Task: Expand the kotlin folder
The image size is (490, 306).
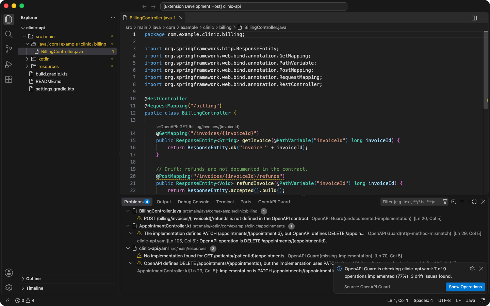Action: click(27, 59)
